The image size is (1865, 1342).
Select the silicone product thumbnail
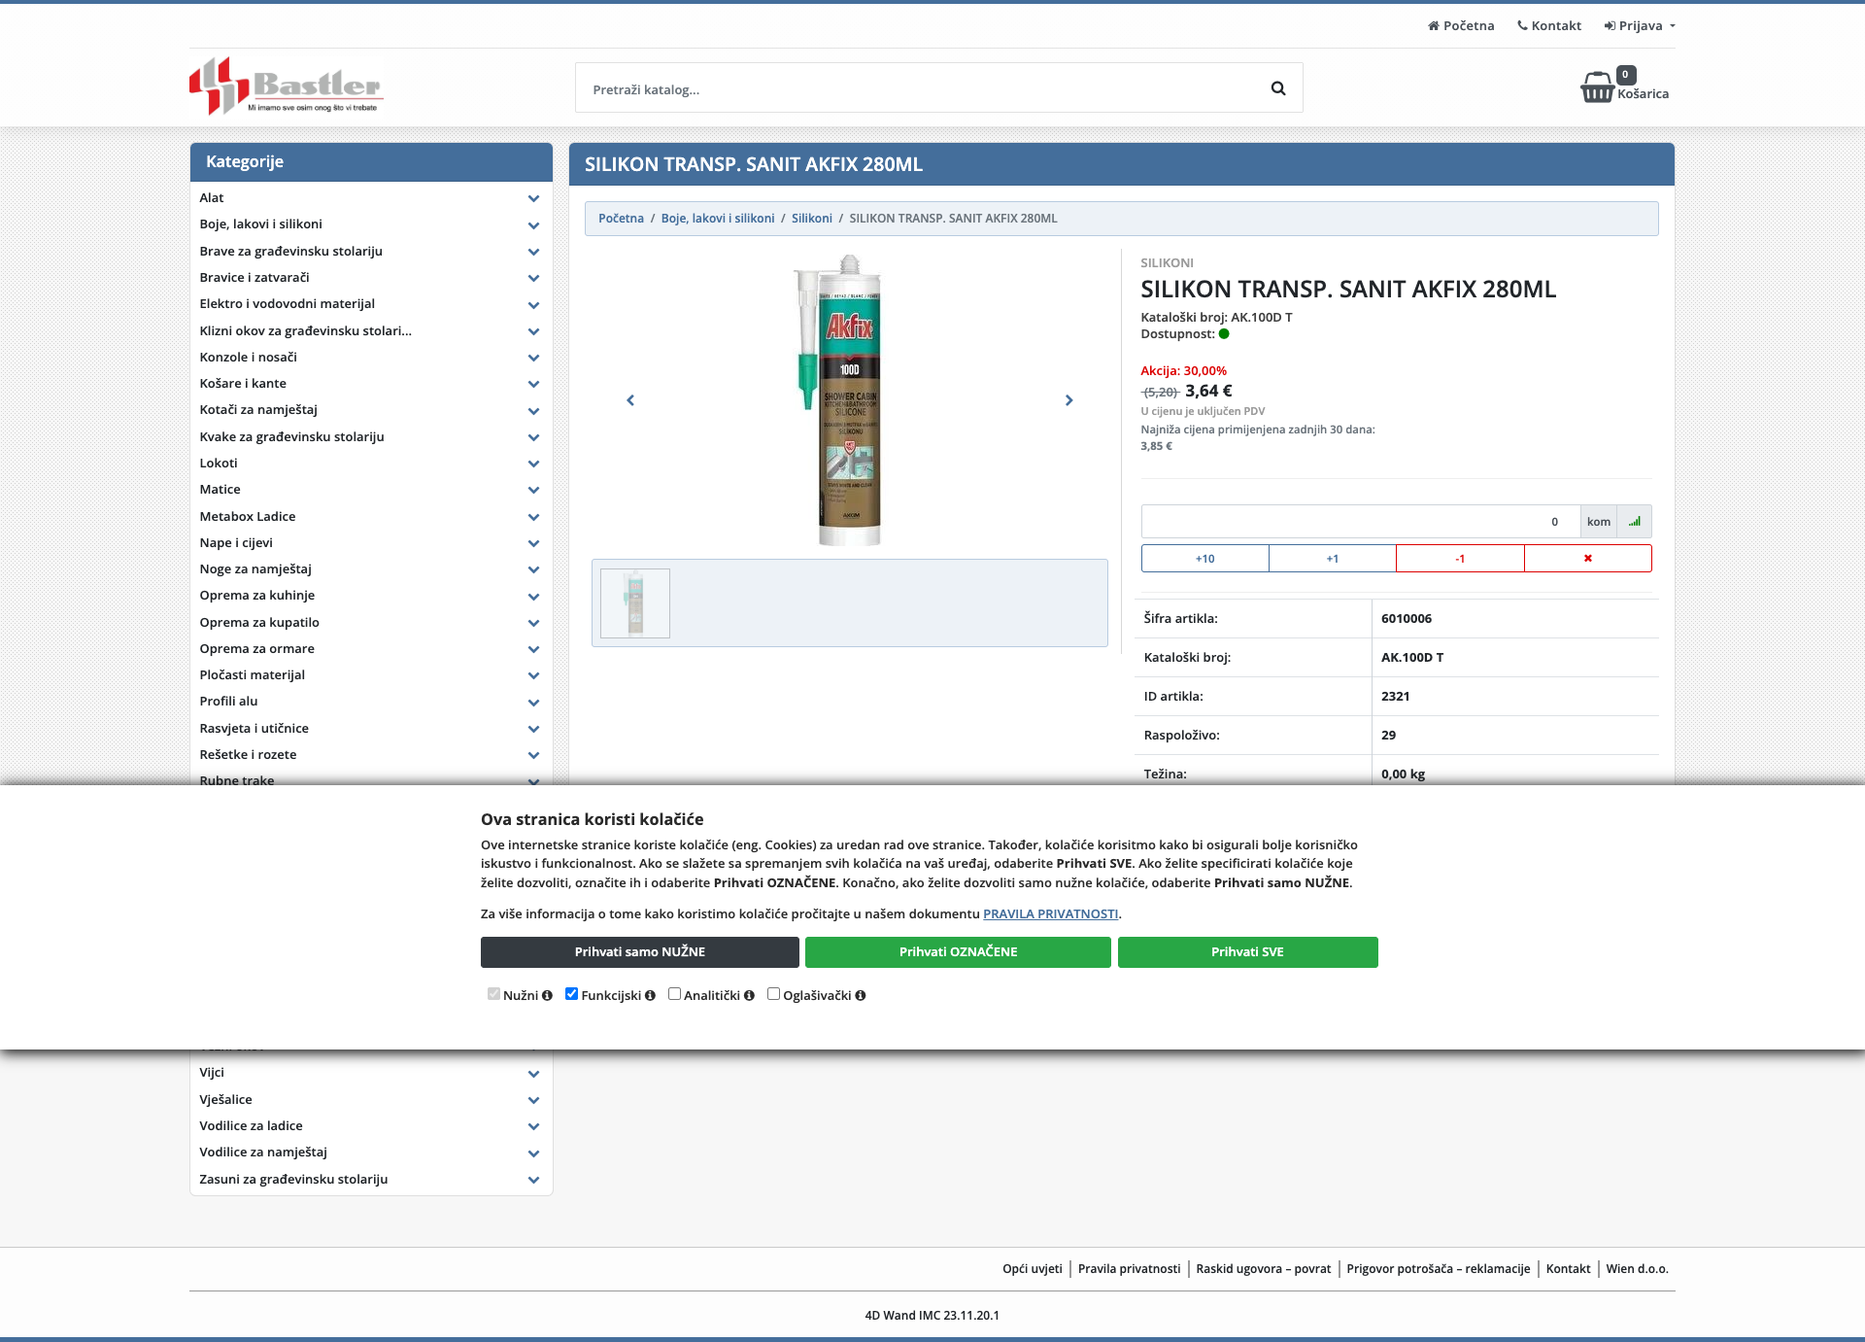point(635,603)
